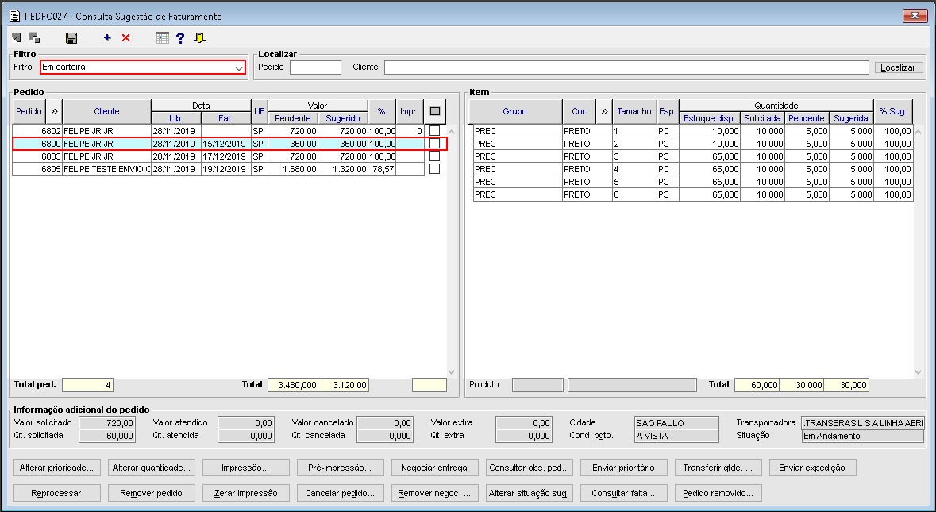Tick the checkbox for order 6805
This screenshot has width=936, height=512.
click(x=434, y=169)
